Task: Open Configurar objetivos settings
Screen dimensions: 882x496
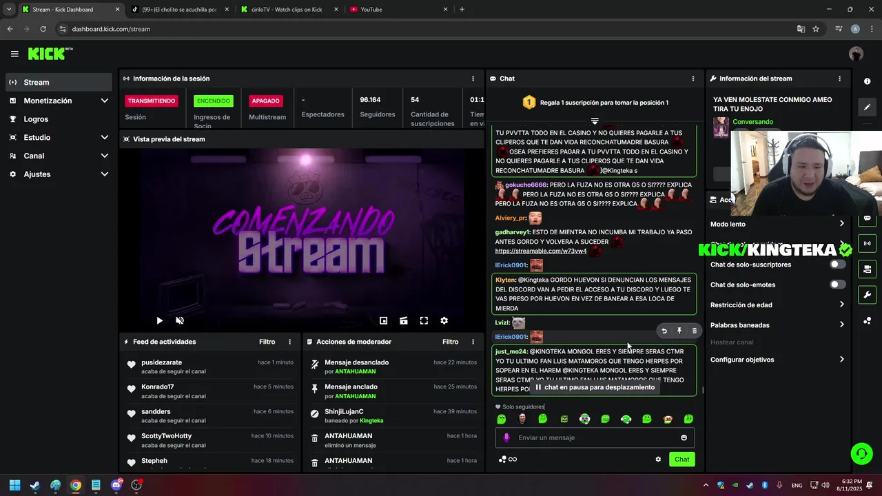Action: point(777,360)
